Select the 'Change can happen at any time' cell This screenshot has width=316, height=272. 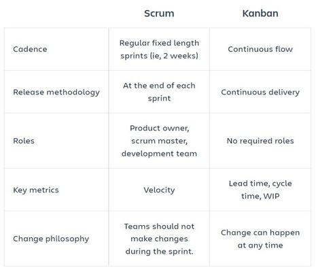[x=260, y=239]
